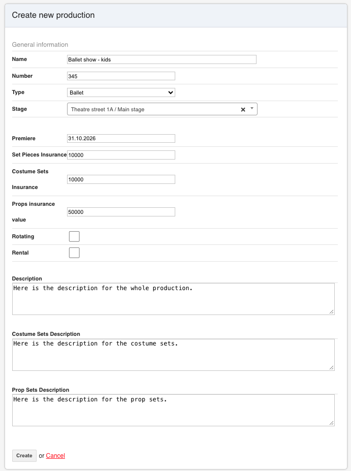Select the Premiere date field
The height and width of the screenshot is (471, 351).
pyautogui.click(x=121, y=139)
